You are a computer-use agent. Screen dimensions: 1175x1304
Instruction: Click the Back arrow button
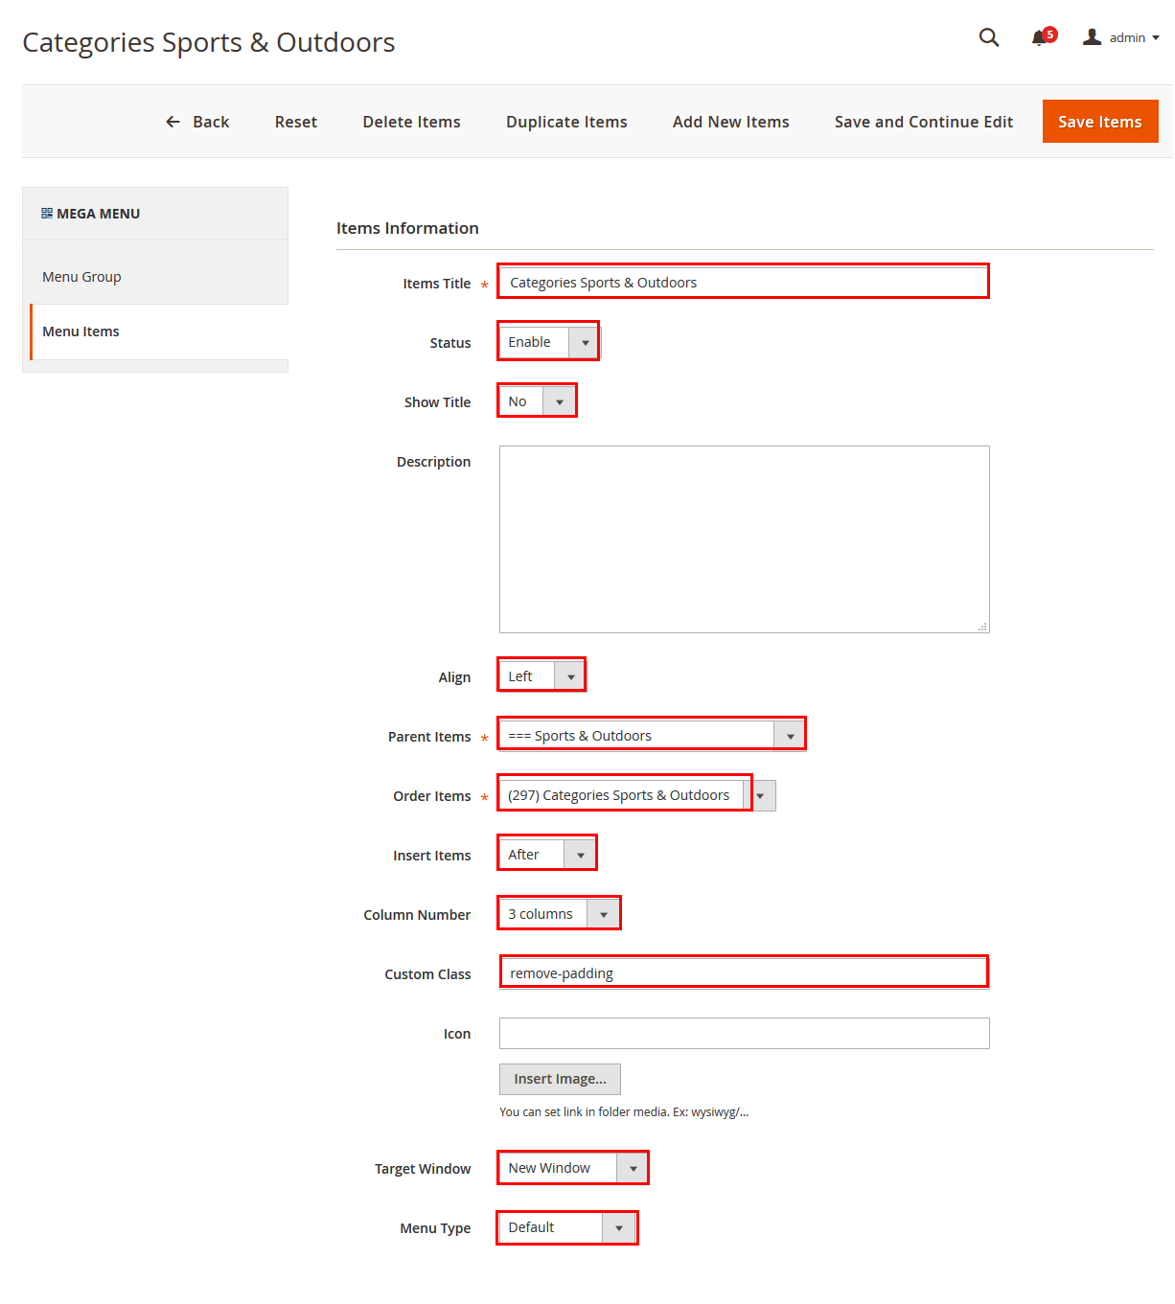click(x=197, y=122)
